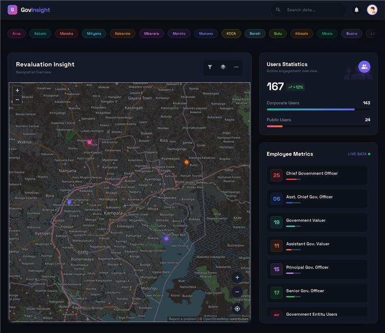Click the GovInsight logo icon
Viewport: 385px width, 333px height.
[x=13, y=10]
